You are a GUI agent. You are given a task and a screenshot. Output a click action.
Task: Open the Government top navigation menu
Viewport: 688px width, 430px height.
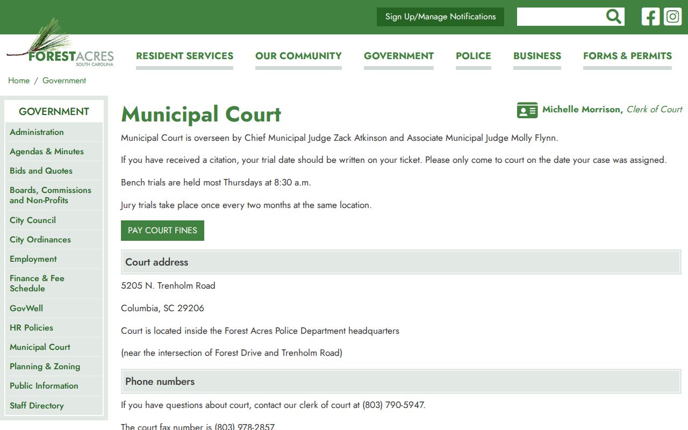pyautogui.click(x=399, y=56)
